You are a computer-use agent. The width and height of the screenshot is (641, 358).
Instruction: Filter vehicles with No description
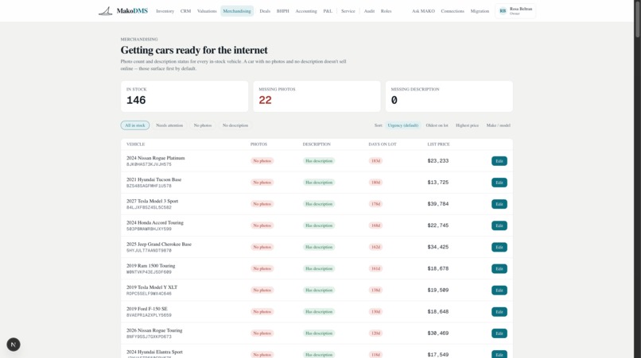click(235, 125)
